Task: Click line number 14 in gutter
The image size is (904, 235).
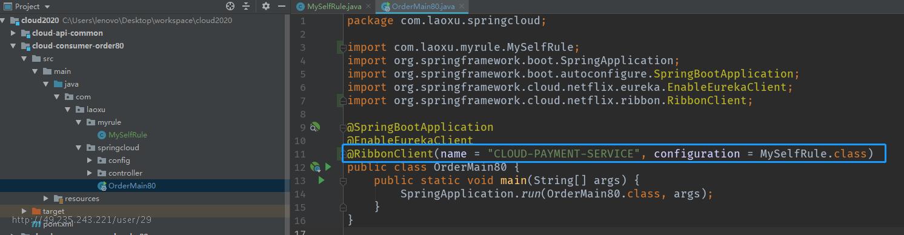Action: tap(300, 194)
